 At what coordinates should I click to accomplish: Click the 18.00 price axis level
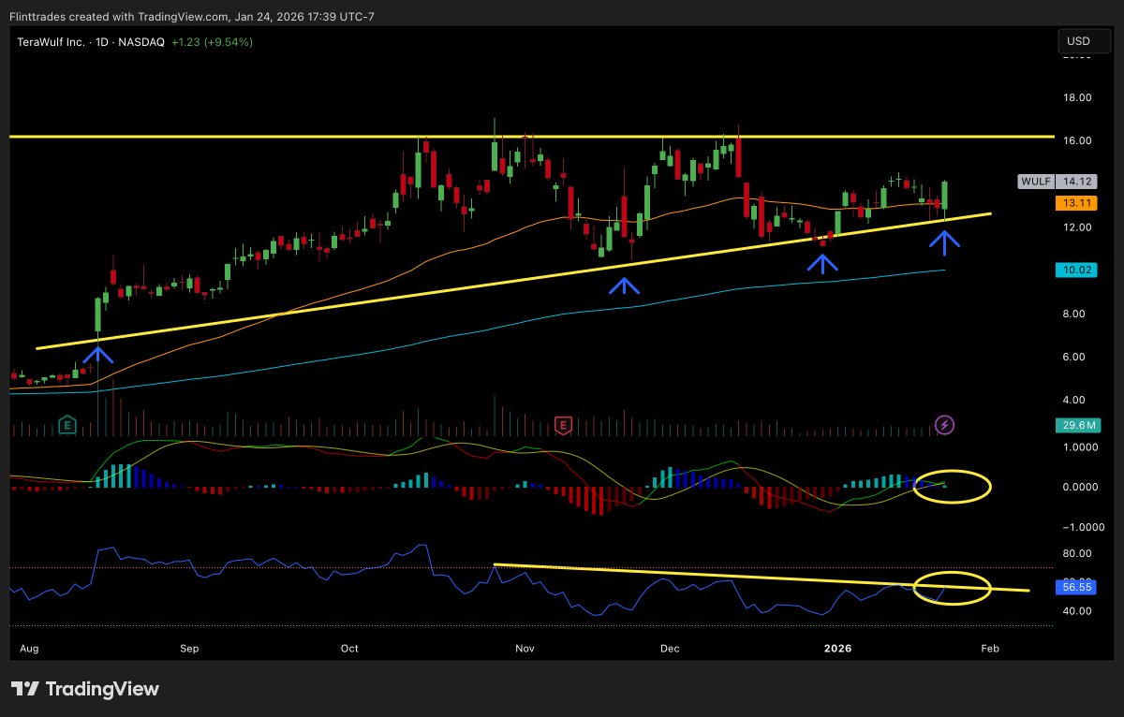[x=1078, y=97]
